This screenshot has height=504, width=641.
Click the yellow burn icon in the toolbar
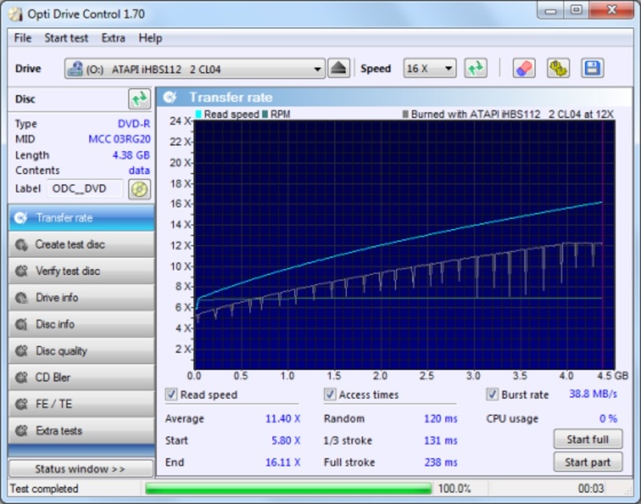click(559, 68)
